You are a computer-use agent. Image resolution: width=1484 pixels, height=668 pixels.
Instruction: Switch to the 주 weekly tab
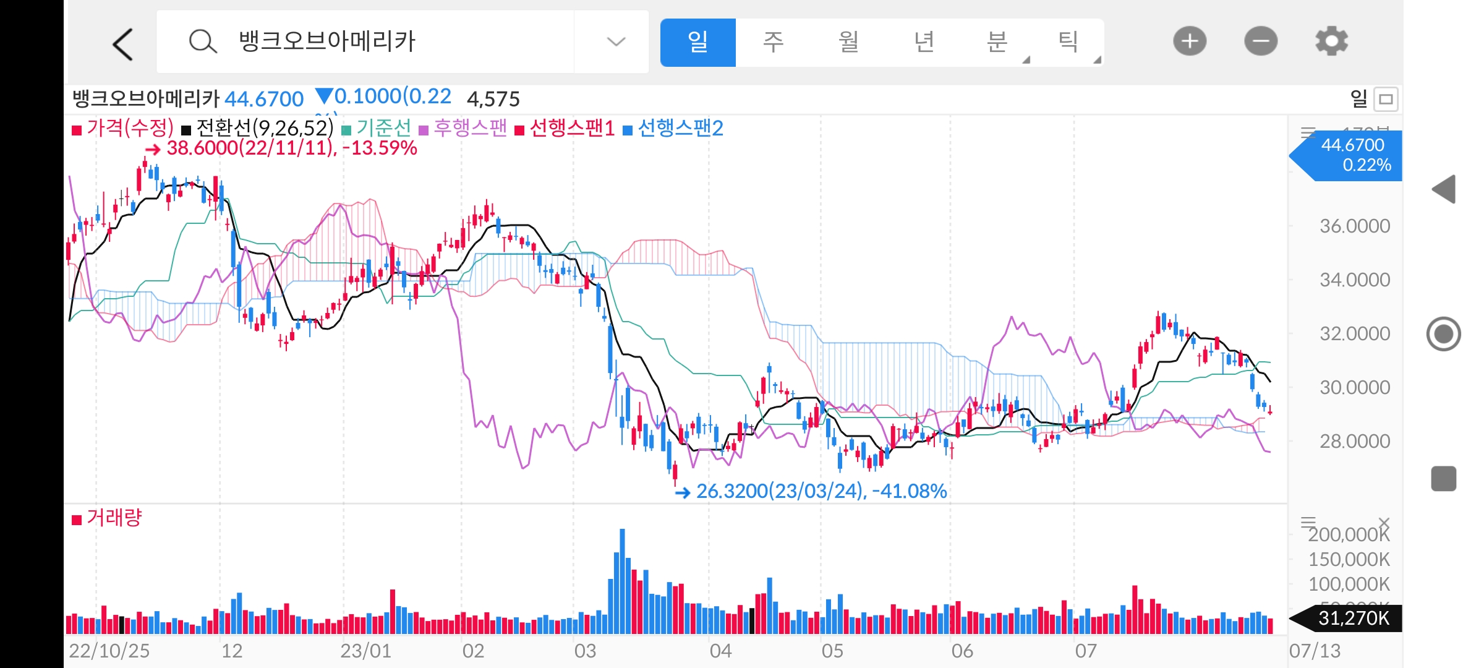[773, 42]
